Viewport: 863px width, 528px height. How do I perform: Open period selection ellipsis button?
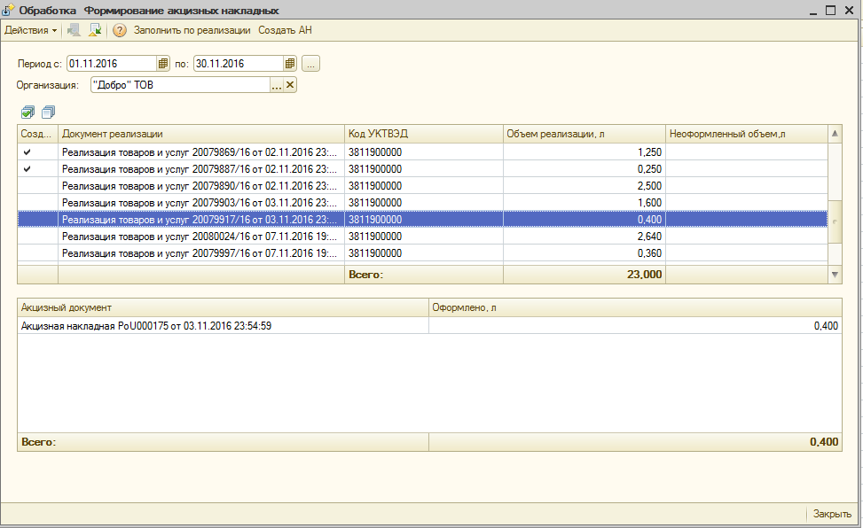(310, 64)
